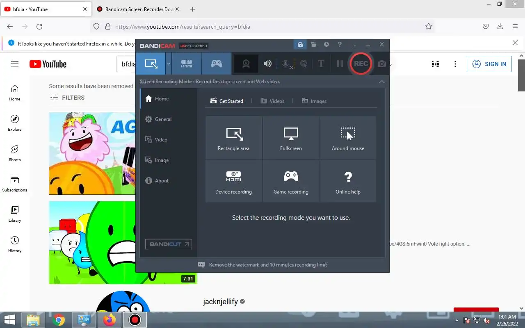Switch to the Videos tab

pyautogui.click(x=272, y=101)
